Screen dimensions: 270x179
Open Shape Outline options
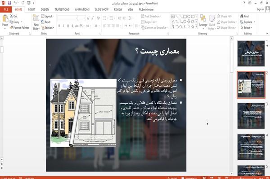(x=227, y=22)
